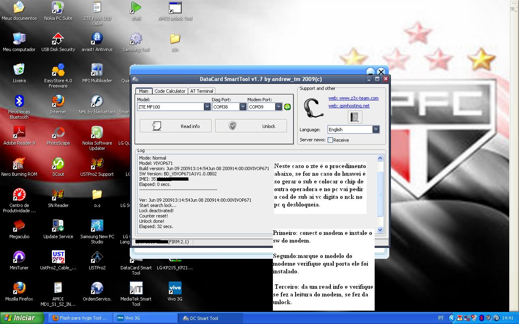Open the shell desktop shortcut
Screen dimensions: 519x324
[136, 11]
